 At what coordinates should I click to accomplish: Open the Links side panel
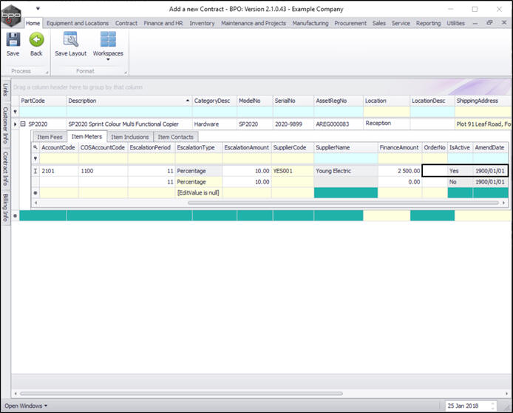click(5, 90)
